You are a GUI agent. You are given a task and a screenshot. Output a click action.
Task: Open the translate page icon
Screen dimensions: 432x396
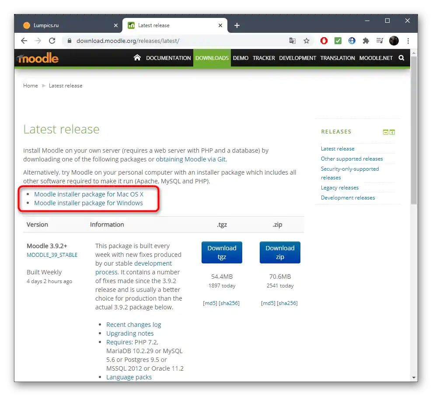click(x=293, y=41)
